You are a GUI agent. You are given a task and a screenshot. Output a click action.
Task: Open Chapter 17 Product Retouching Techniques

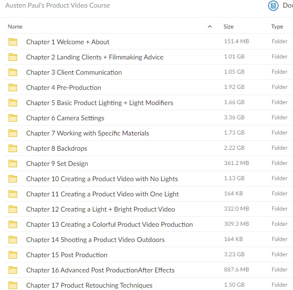tap(89, 285)
